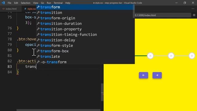Select the -o-transform suggestion
Screen dimensions: 197x111
tap(85, 62)
